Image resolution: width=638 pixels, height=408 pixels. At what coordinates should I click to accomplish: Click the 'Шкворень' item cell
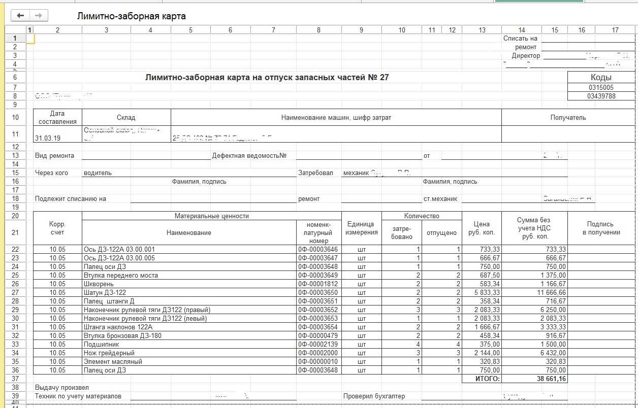point(189,284)
